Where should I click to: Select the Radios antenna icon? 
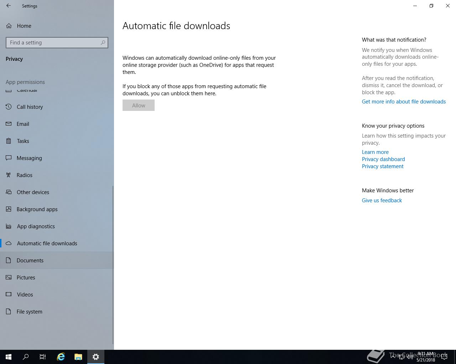tap(9, 175)
